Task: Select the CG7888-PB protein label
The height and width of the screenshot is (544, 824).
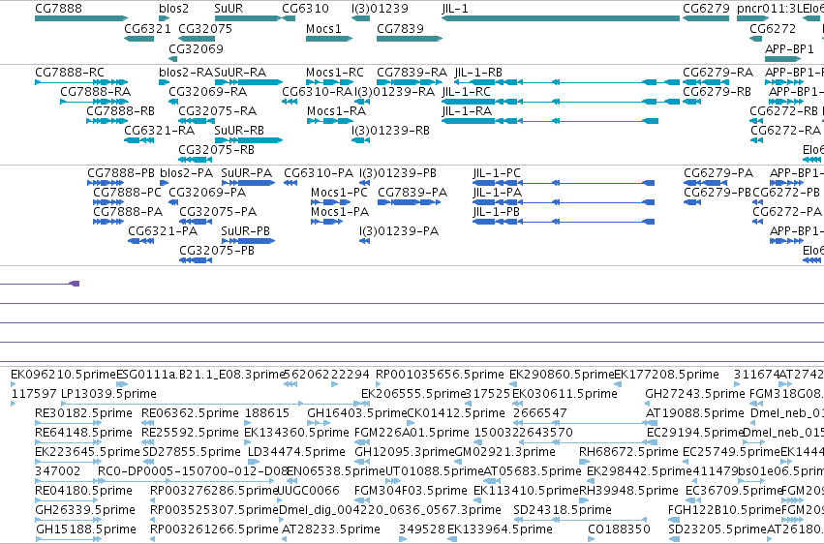Action: (121, 172)
